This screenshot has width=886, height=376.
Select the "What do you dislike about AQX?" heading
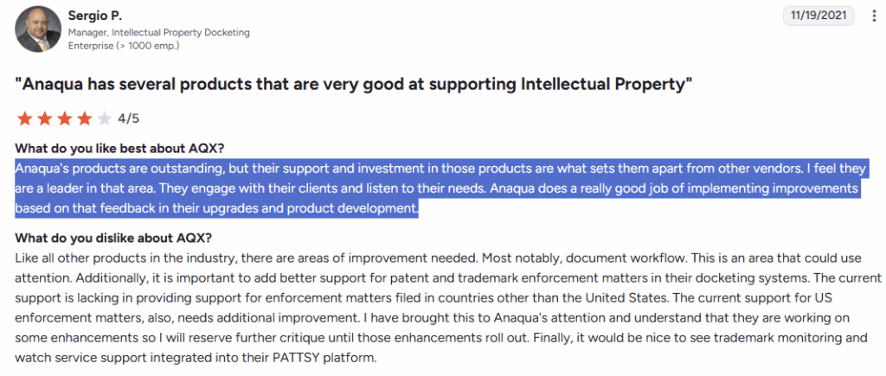112,239
